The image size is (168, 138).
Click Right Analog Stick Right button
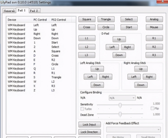click(149, 77)
